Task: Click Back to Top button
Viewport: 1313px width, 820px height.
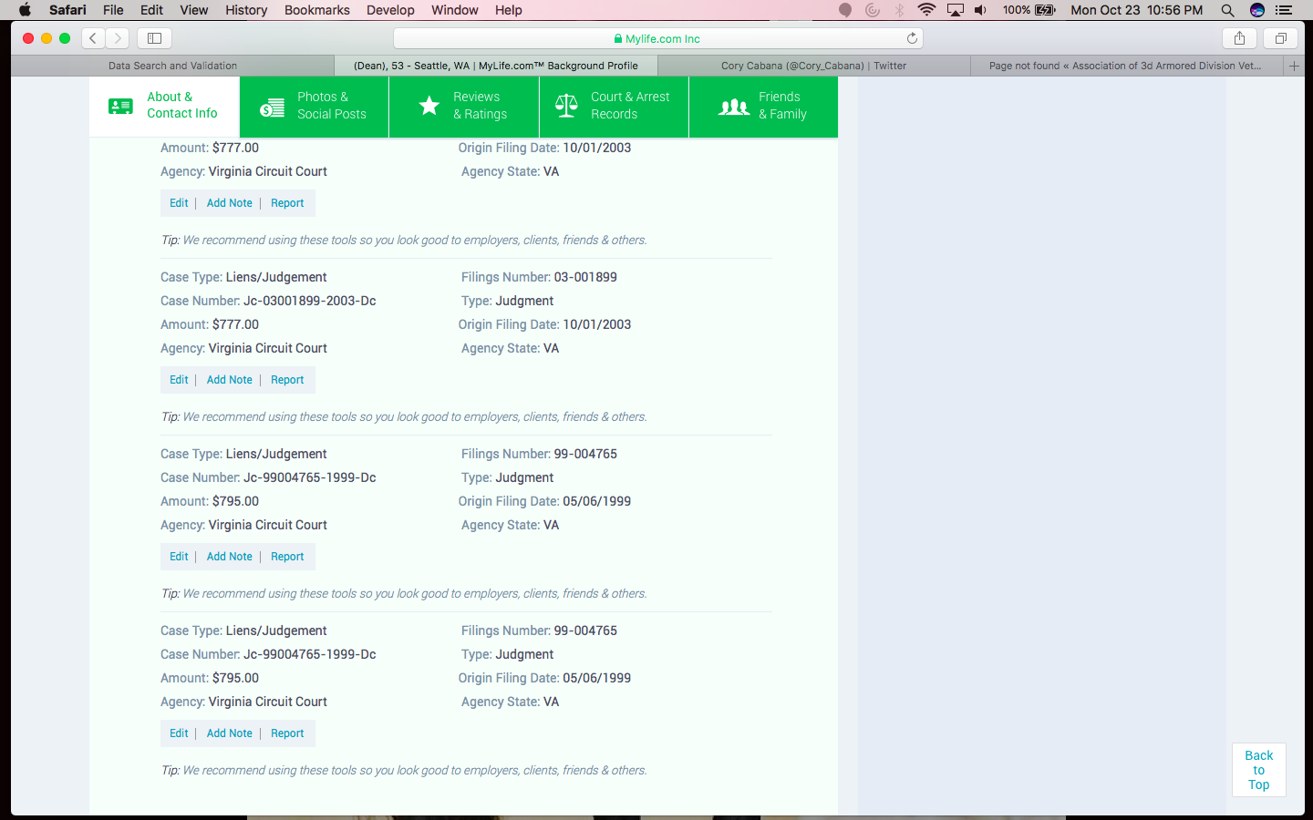Action: tap(1258, 770)
